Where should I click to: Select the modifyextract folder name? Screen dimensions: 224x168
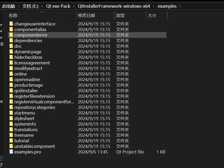point(28,68)
